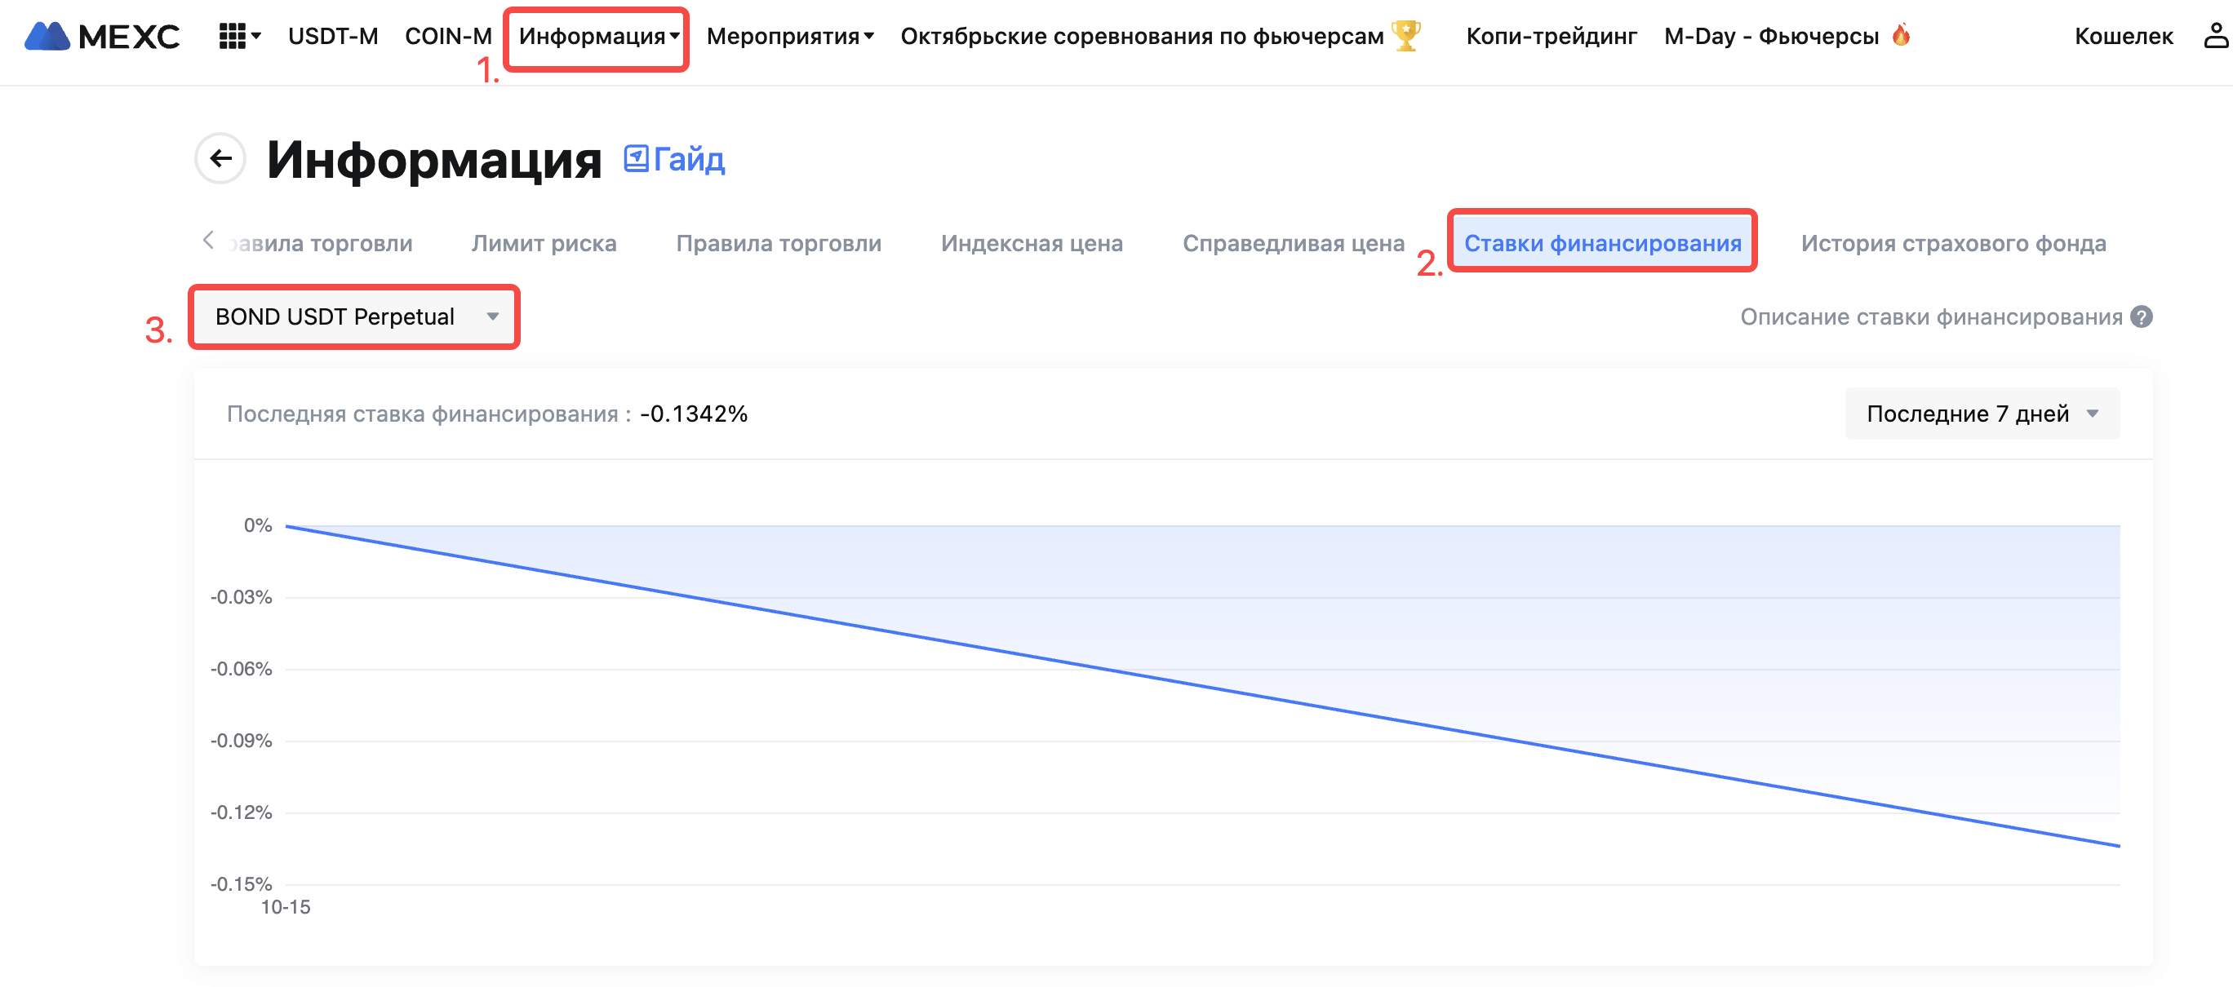Click the MEXC logo icon

click(47, 37)
